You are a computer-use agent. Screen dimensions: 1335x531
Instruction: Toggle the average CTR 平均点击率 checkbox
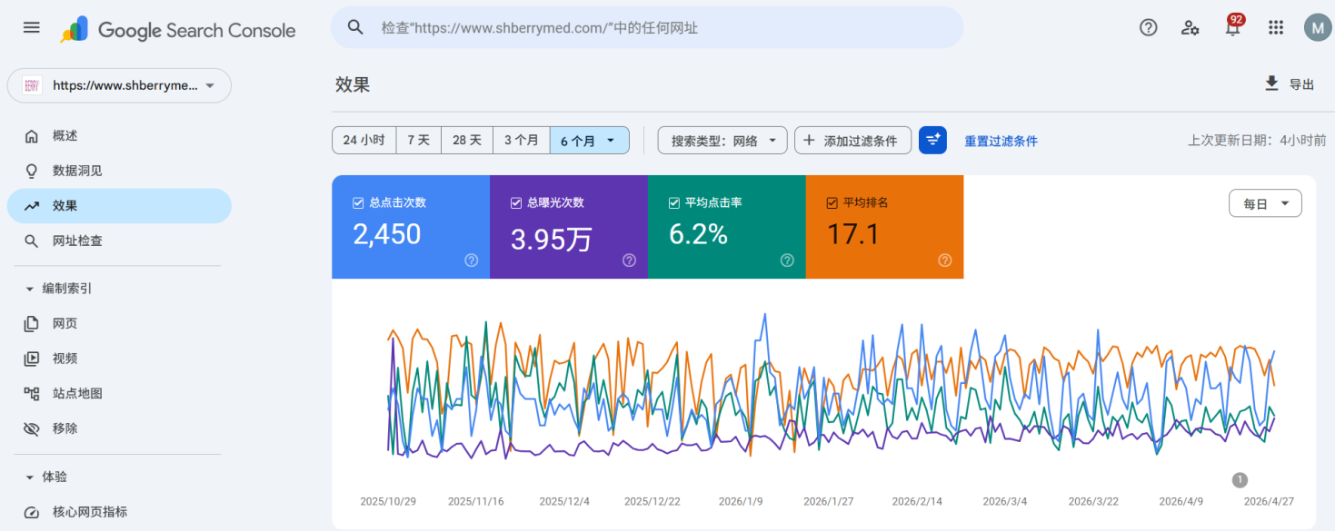coord(674,202)
